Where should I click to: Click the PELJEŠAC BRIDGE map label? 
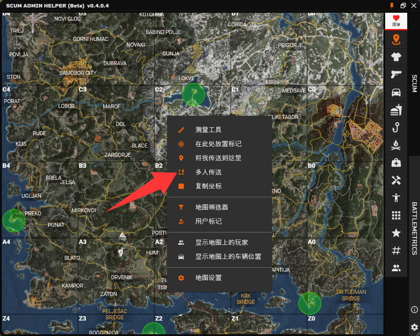[115, 314]
